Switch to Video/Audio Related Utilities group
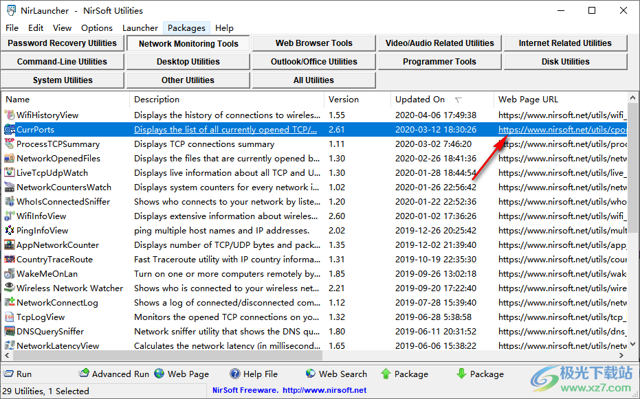The image size is (640, 399). (x=439, y=43)
